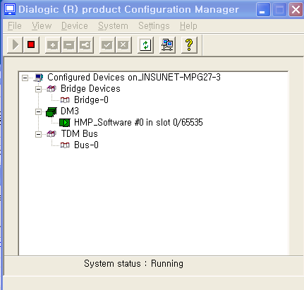Click the green Refresh arrows toolbar icon

145,44
